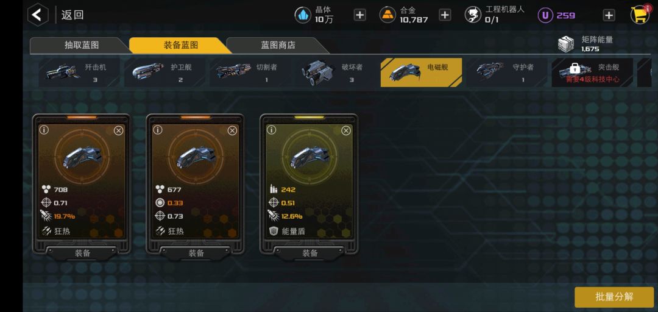Screen dimensions: 658x312
Task: Dismiss the 677 blueprint card via X
Action: click(233, 130)
